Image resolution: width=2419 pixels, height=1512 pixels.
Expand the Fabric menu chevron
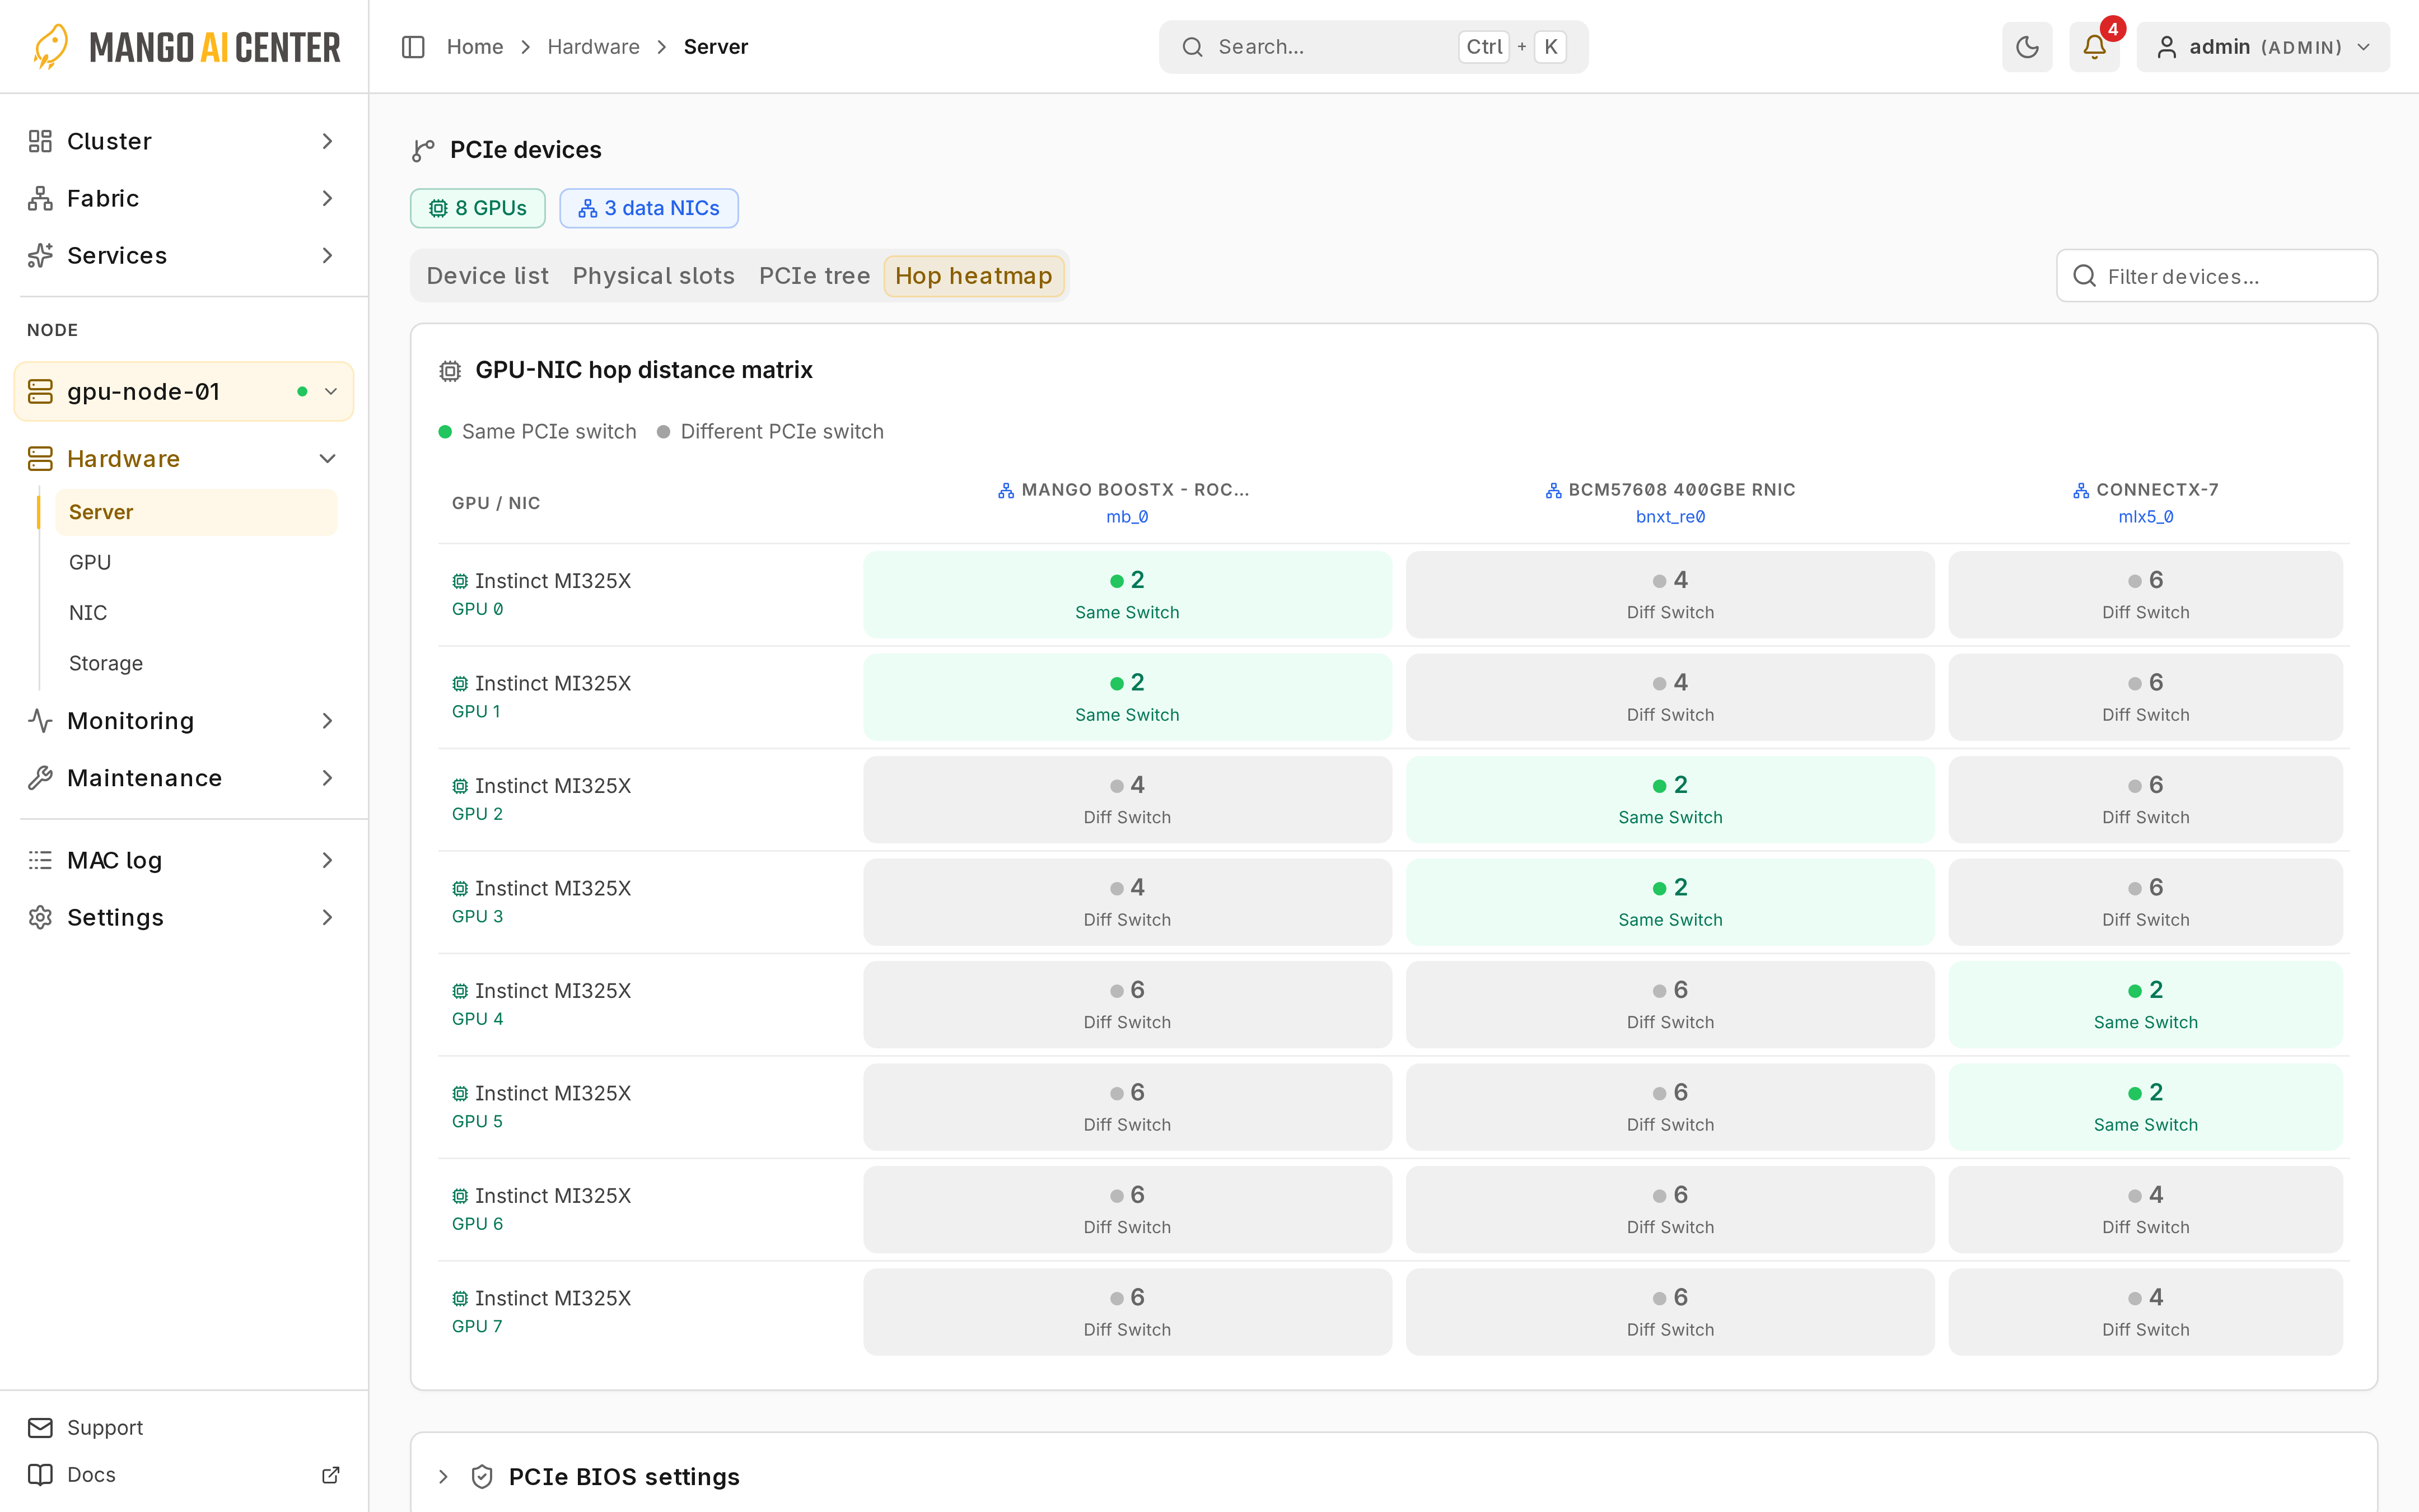point(327,198)
